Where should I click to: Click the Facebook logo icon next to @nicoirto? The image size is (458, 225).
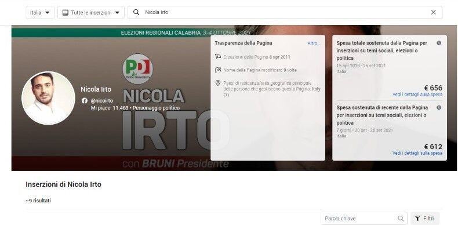[x=85, y=100]
